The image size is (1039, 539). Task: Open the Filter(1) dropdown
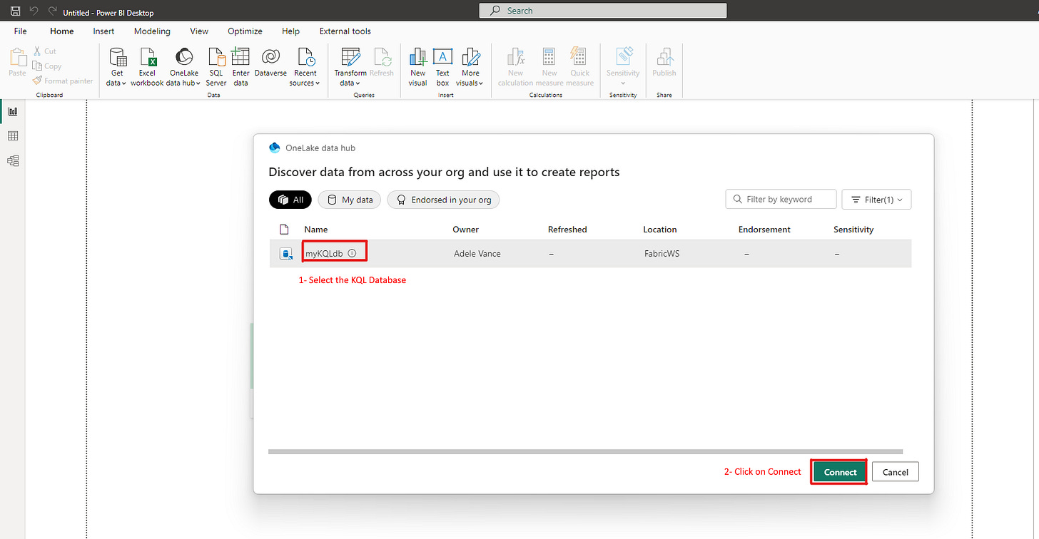(876, 199)
